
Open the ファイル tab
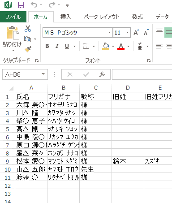[x=13, y=17]
